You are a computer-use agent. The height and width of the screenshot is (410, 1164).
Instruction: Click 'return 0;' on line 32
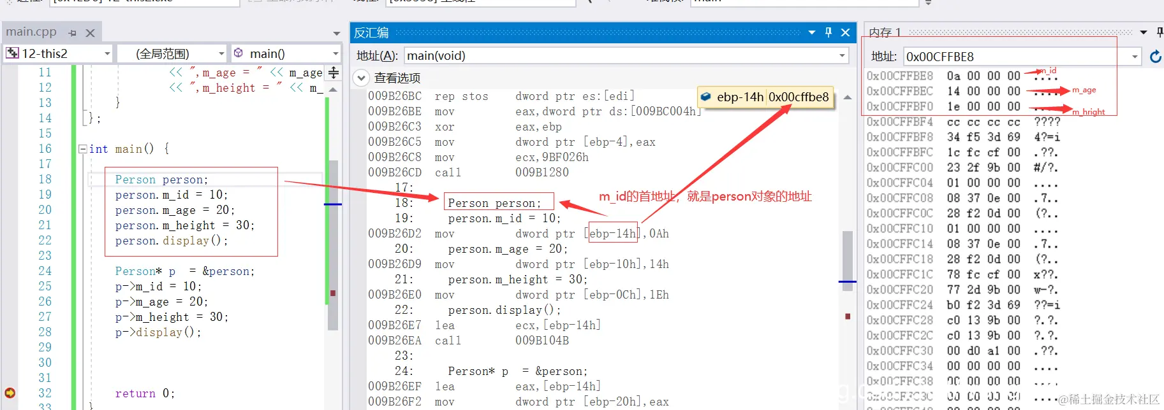145,393
